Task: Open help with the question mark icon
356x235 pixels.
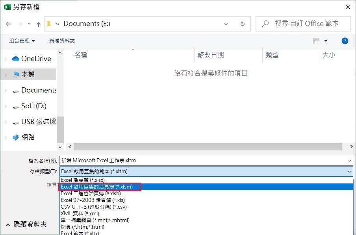Action: click(345, 41)
